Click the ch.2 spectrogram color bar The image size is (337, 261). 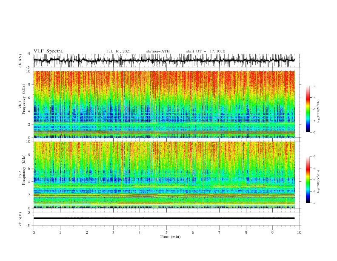[308, 180]
